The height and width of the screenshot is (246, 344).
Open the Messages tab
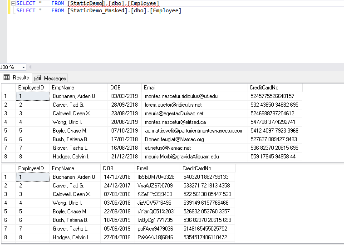54,78
